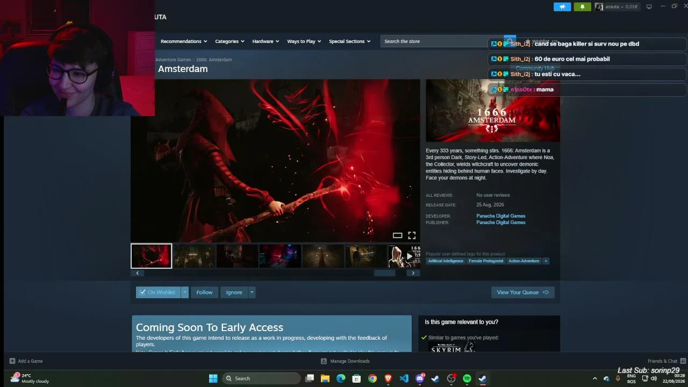Launch File Explorer from the taskbar
The image size is (688, 387).
[325, 378]
